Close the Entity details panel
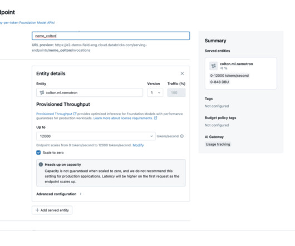This screenshot has height=246, width=295. point(182,73)
